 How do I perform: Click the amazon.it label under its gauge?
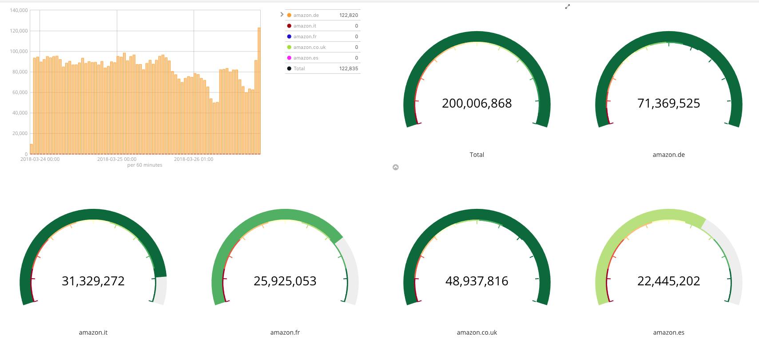tap(93, 332)
